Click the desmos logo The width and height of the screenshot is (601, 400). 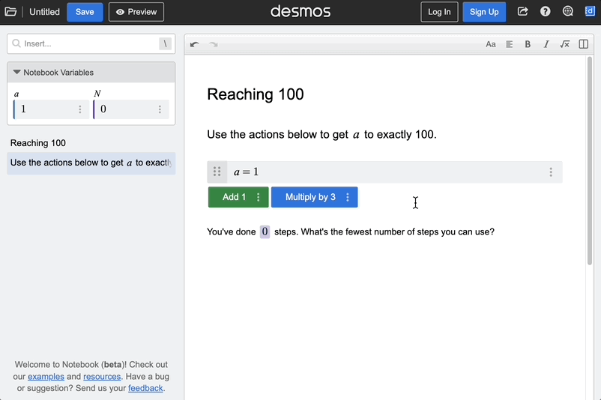pyautogui.click(x=300, y=12)
